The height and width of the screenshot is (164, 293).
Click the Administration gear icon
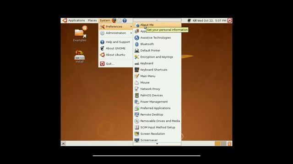(x=102, y=33)
